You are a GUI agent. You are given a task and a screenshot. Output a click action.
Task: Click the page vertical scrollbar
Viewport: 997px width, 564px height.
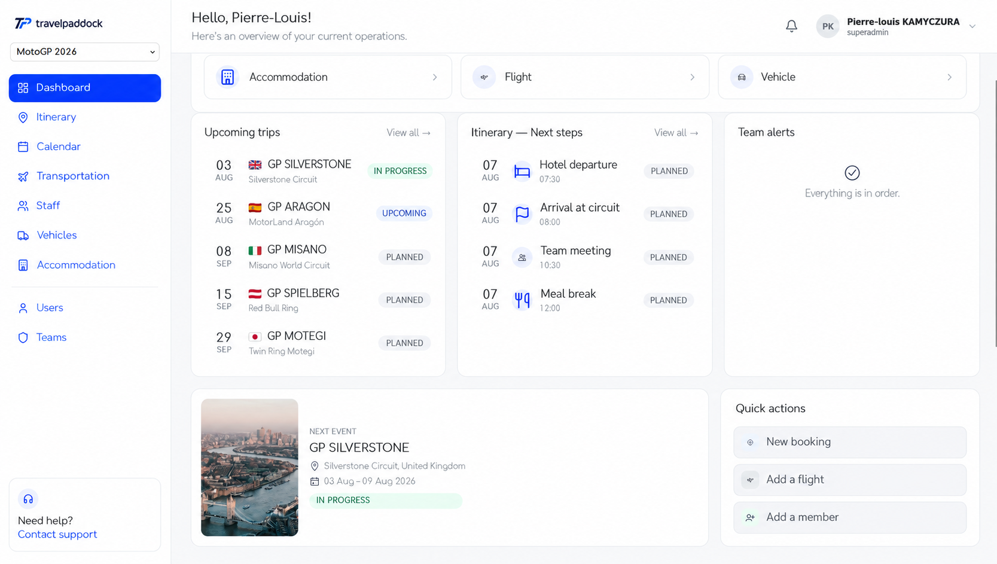tap(995, 212)
